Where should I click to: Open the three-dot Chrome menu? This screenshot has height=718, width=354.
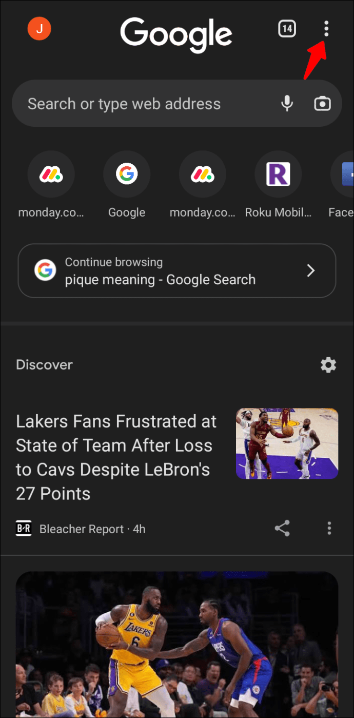pyautogui.click(x=326, y=29)
